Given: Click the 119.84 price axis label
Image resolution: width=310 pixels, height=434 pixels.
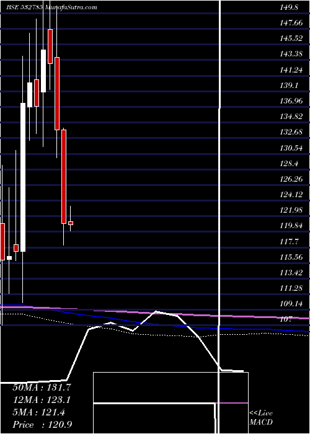Looking at the screenshot, I should tap(291, 226).
